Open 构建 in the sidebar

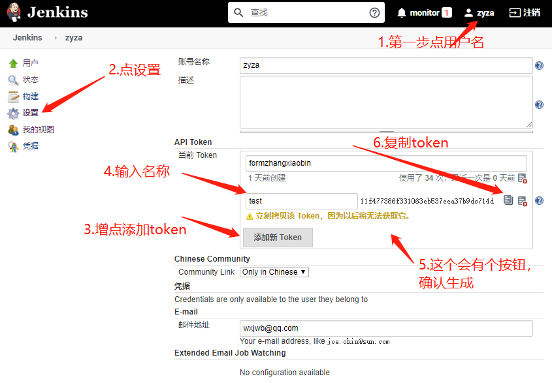point(30,97)
